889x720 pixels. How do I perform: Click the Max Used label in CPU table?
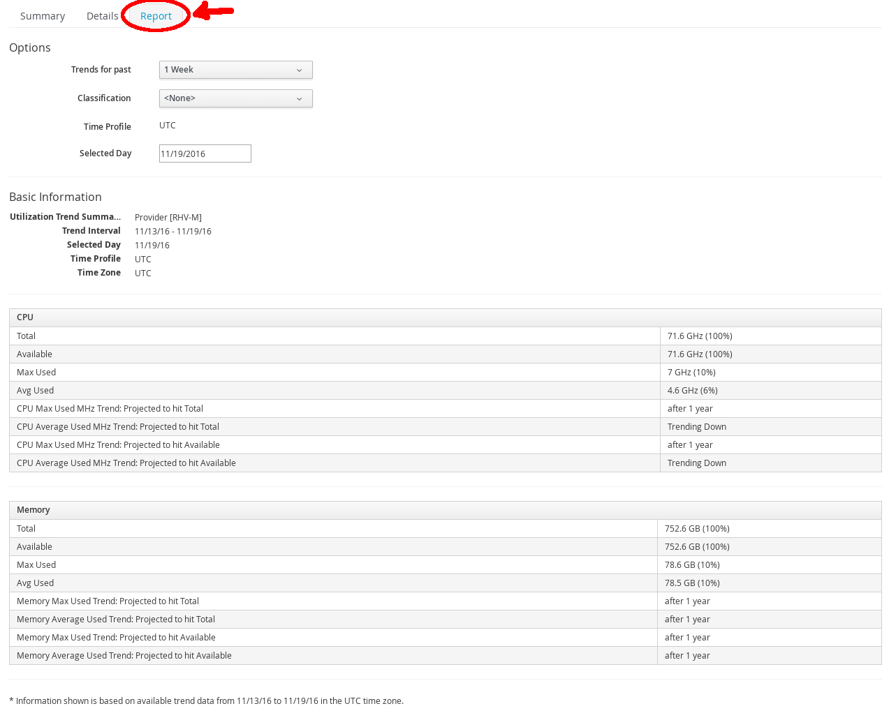point(36,373)
